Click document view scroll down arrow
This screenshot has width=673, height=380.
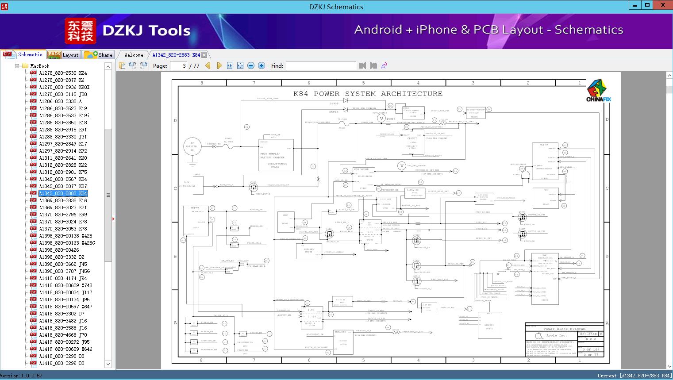[669, 366]
